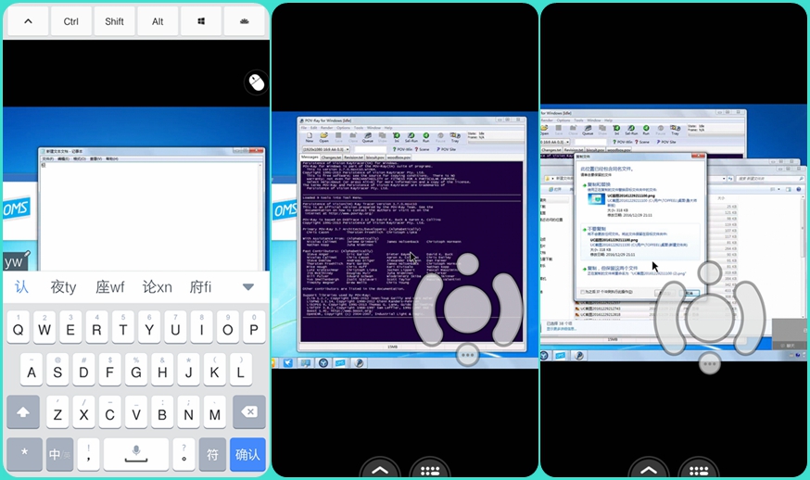
Task: Tap the Q key on the keyboard
Action: pos(19,327)
